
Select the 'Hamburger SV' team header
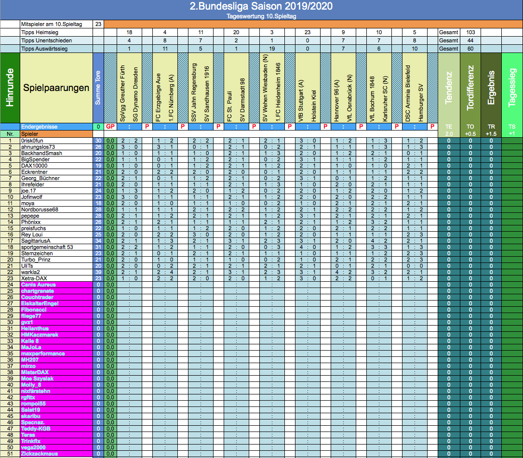click(420, 103)
